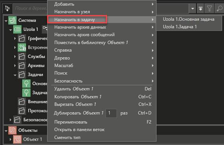Screen dimensions: 224x145
Task: Click the Объекты root icon
Action: point(12,130)
